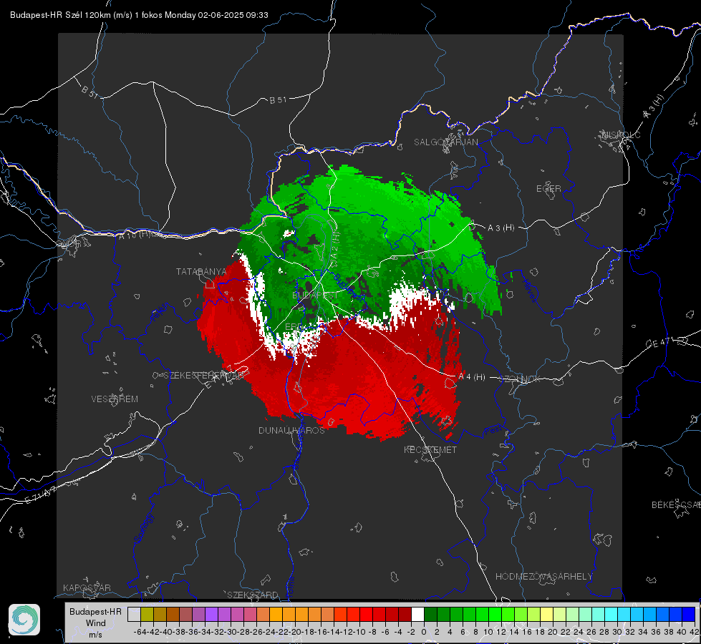Click the KAPOSVAR city label

point(87,587)
